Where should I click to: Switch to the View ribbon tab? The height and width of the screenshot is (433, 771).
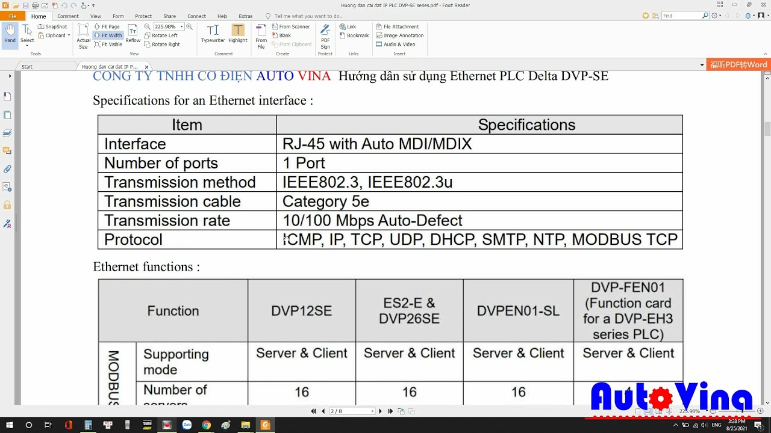pos(96,16)
